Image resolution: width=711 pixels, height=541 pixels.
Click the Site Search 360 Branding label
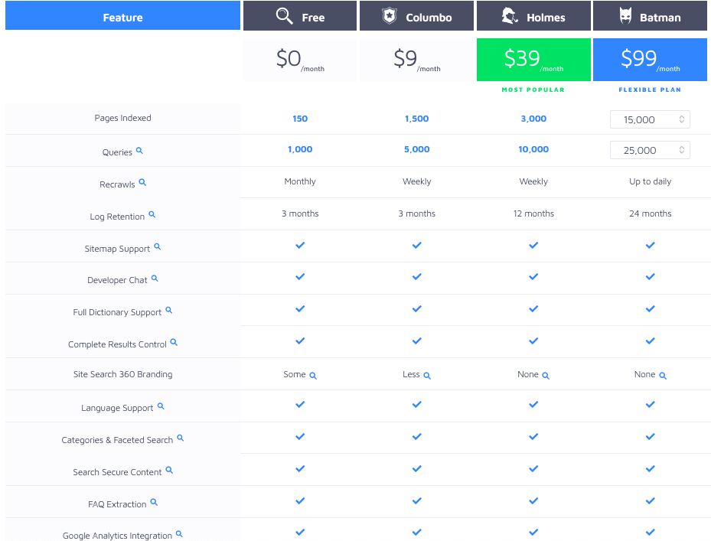[123, 374]
